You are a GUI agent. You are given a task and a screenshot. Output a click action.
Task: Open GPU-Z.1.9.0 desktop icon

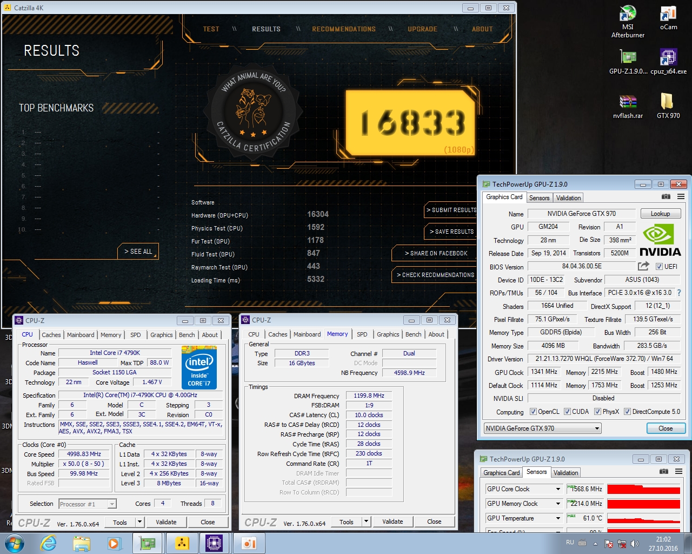(x=628, y=62)
